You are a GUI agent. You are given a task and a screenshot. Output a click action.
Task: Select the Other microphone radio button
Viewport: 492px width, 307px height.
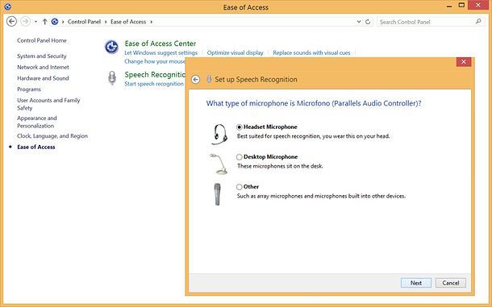click(x=240, y=187)
